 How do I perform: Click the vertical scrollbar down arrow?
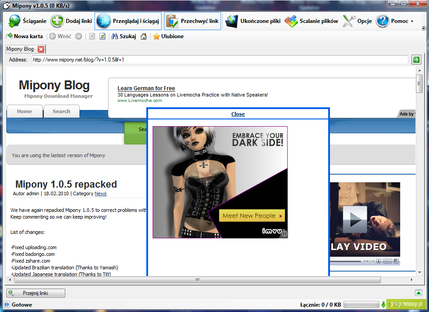click(420, 272)
